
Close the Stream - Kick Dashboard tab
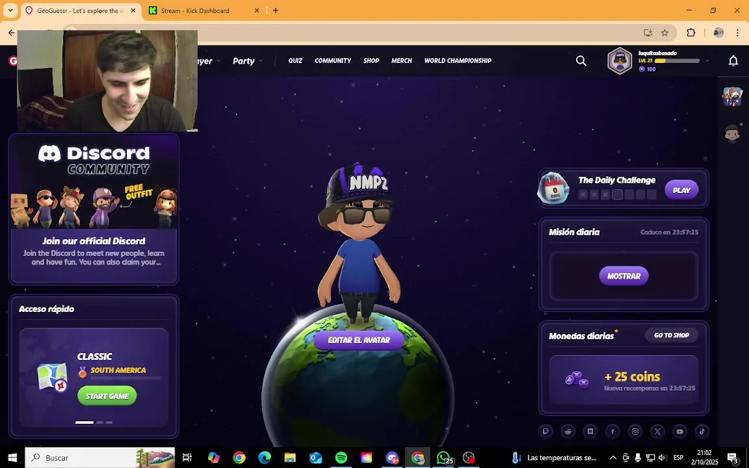pos(257,10)
